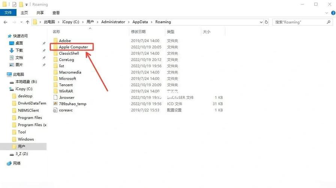Click the Up one level arrow
This screenshot has width=336, height=188.
tap(27, 22)
